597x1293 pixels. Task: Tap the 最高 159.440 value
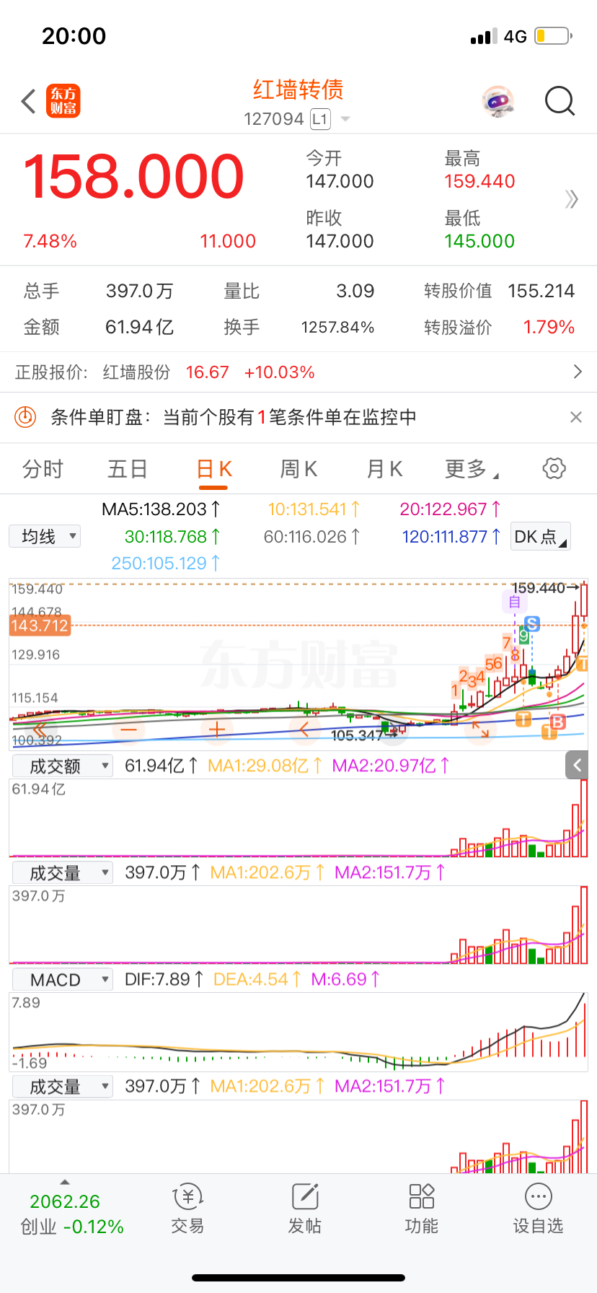479,181
